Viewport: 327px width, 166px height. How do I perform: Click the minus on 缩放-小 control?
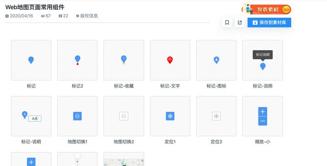point(263,121)
